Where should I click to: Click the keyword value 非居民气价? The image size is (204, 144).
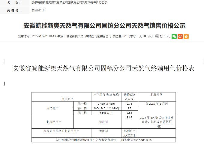(38, 10)
